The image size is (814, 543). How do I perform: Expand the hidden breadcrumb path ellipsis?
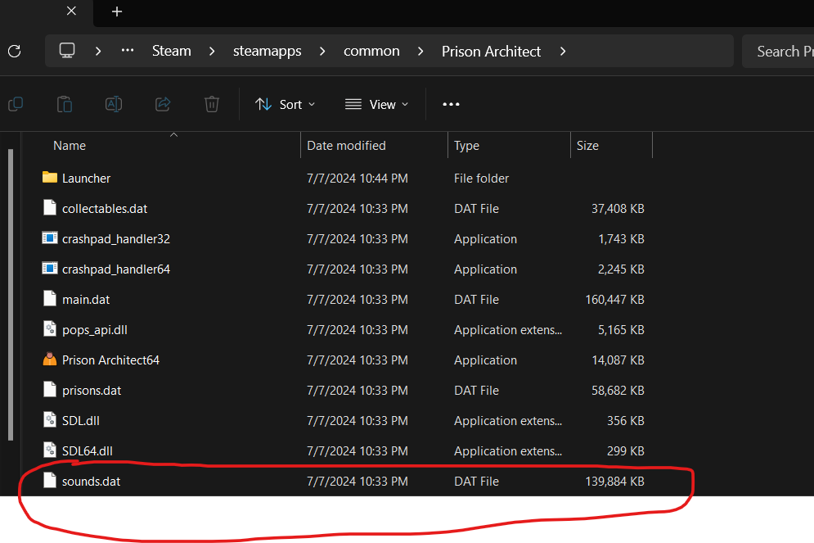coord(127,51)
